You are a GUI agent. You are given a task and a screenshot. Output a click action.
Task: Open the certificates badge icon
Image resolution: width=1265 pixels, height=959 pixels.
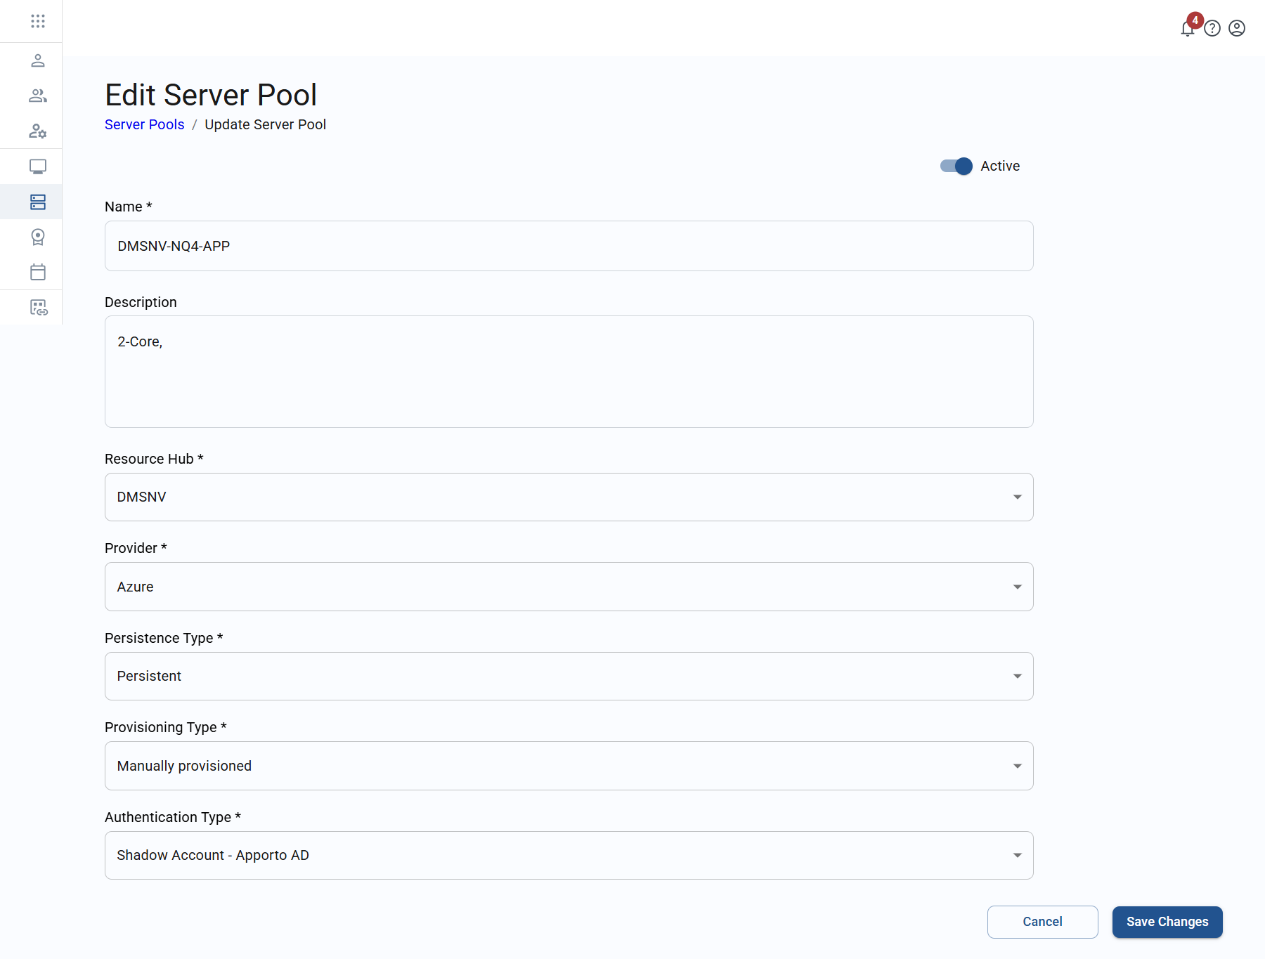(x=38, y=237)
